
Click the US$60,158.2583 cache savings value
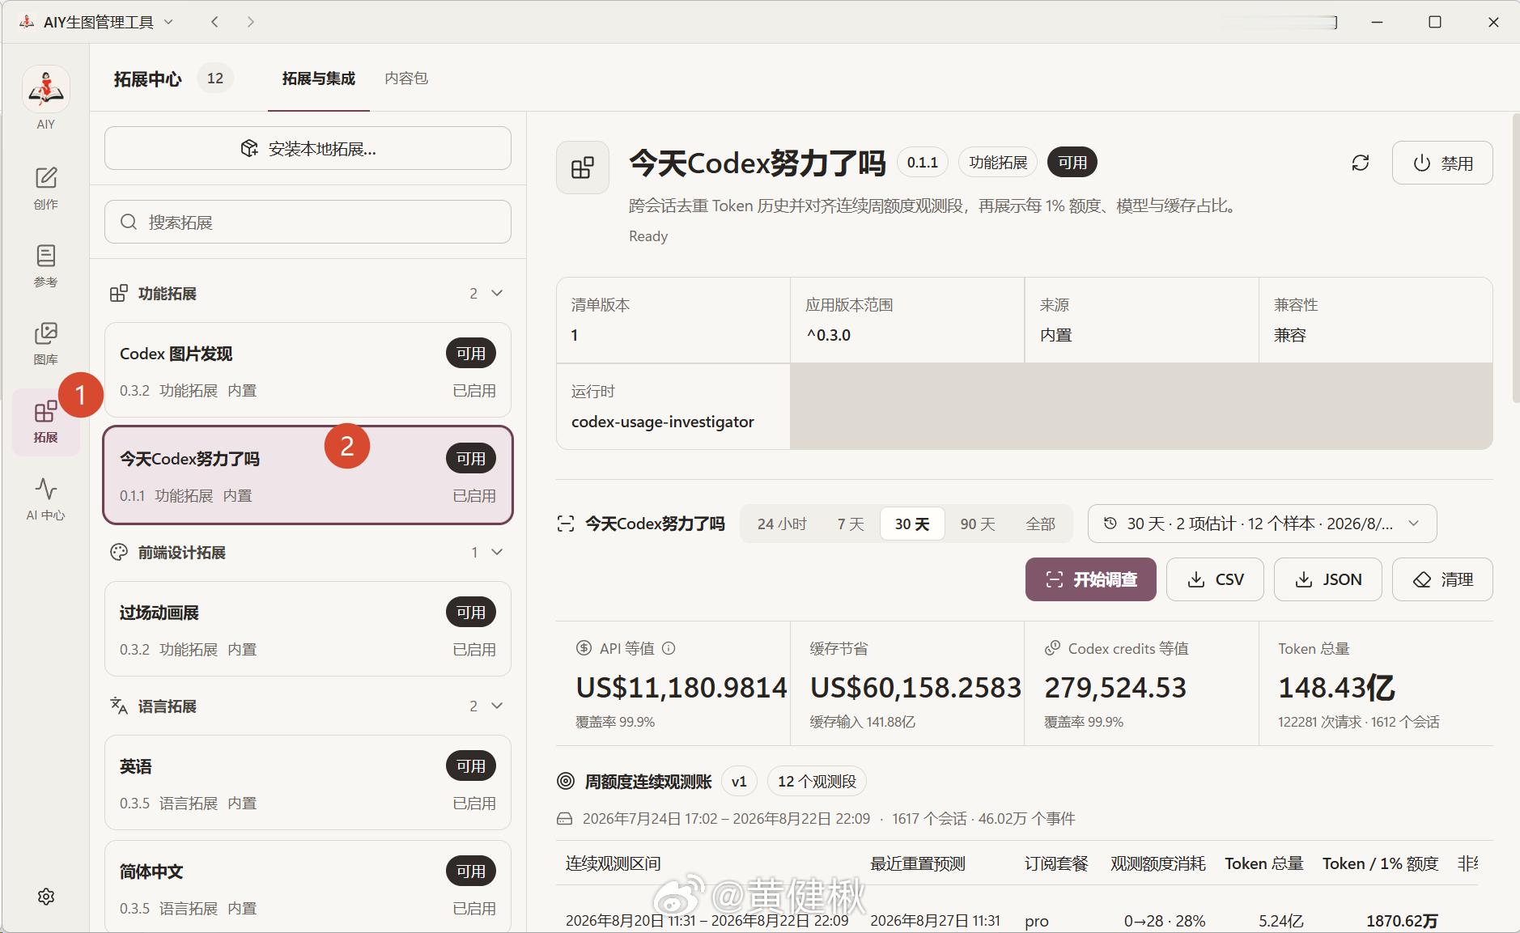pos(915,688)
